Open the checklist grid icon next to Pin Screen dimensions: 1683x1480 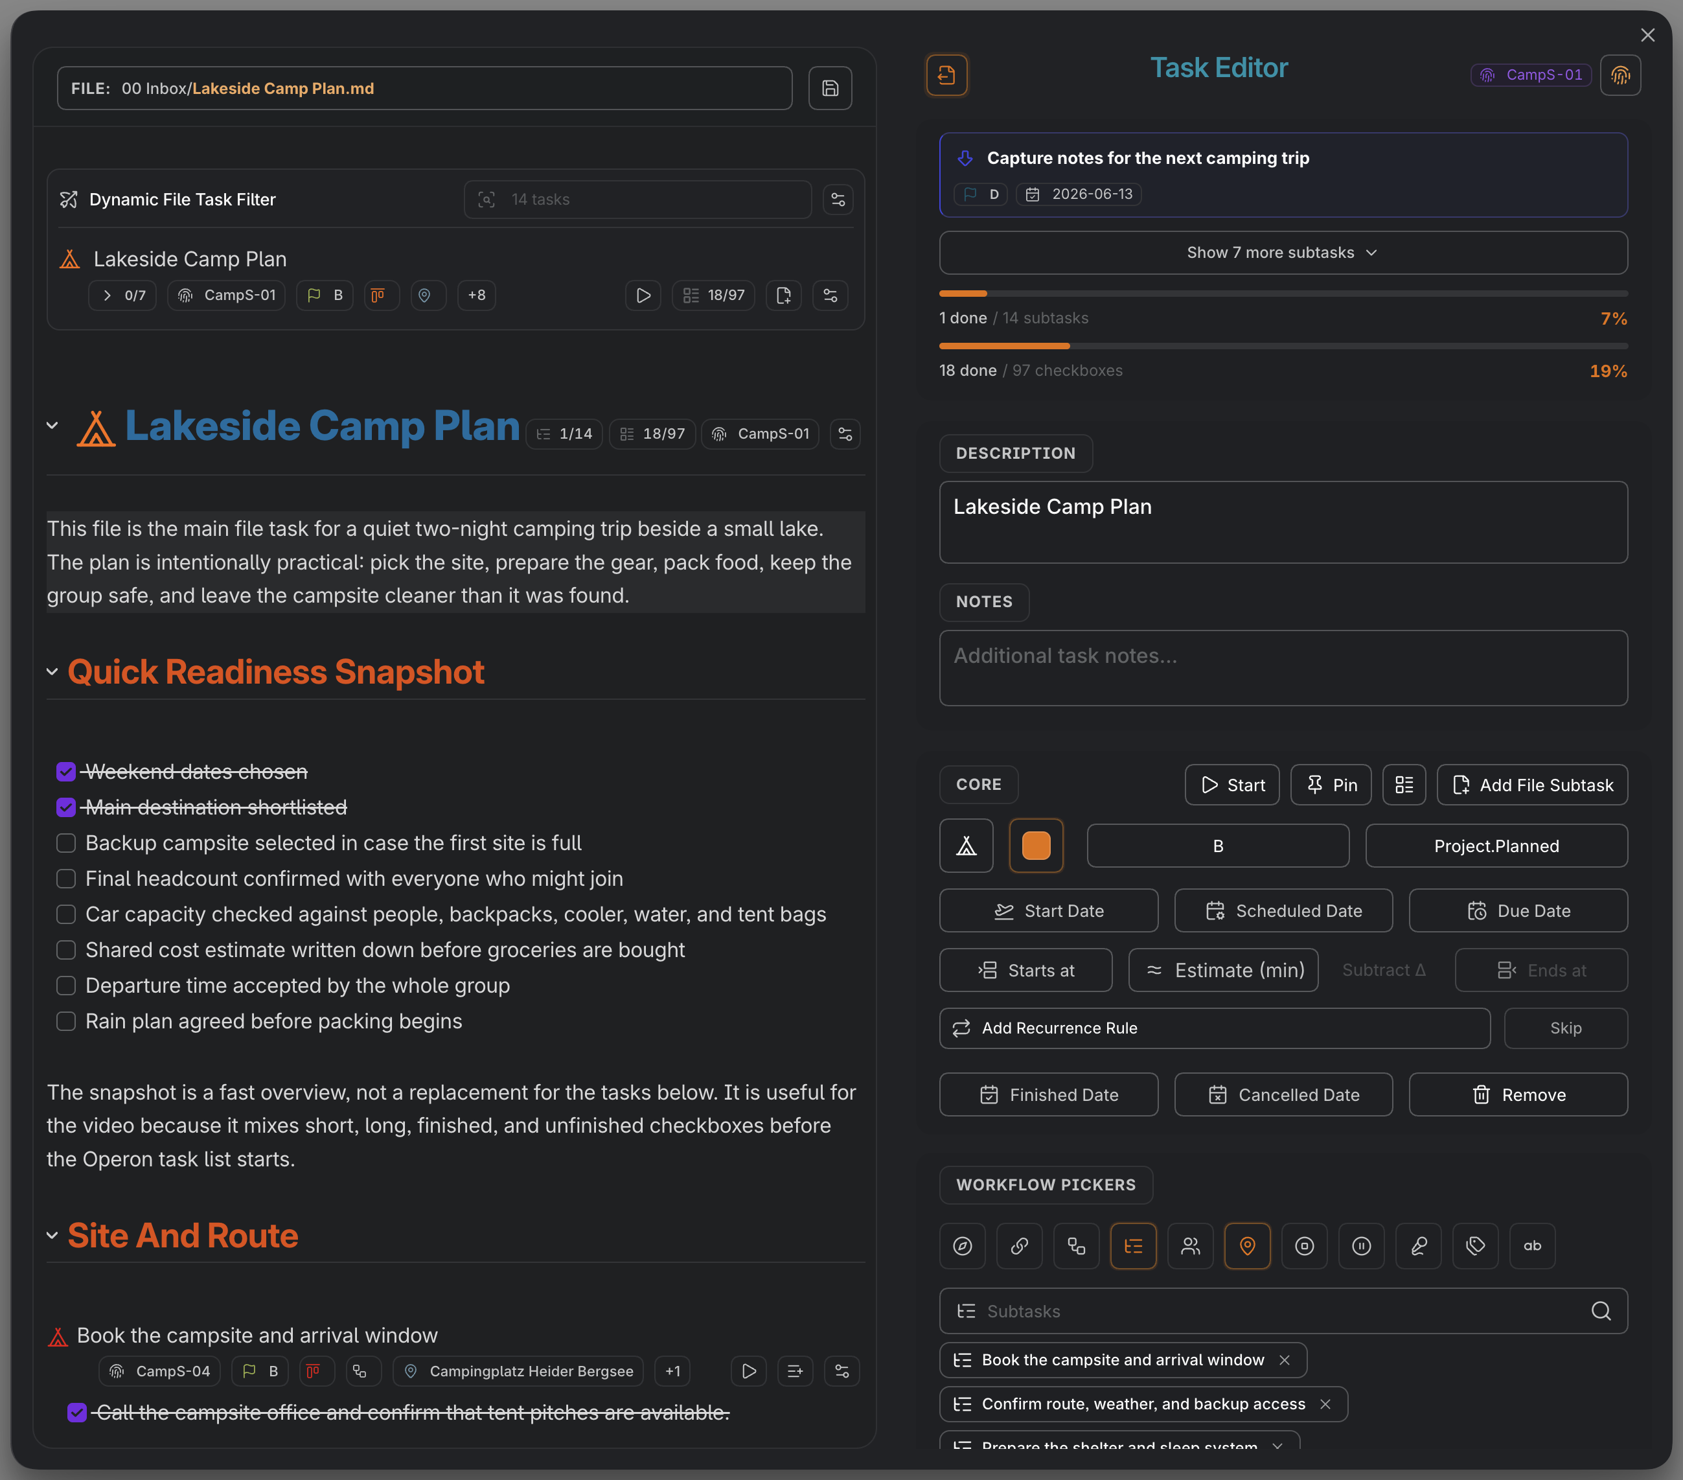pyautogui.click(x=1404, y=784)
